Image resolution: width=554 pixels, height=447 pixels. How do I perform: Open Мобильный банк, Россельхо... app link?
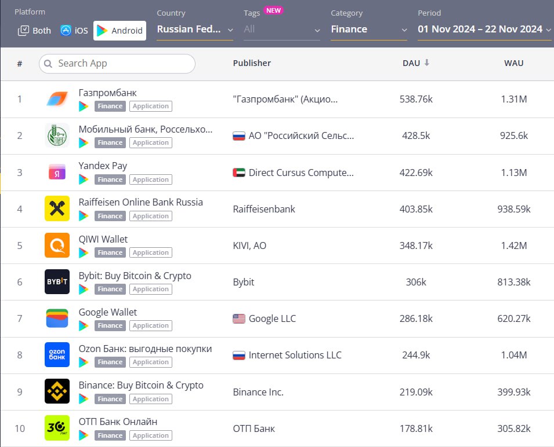point(146,129)
